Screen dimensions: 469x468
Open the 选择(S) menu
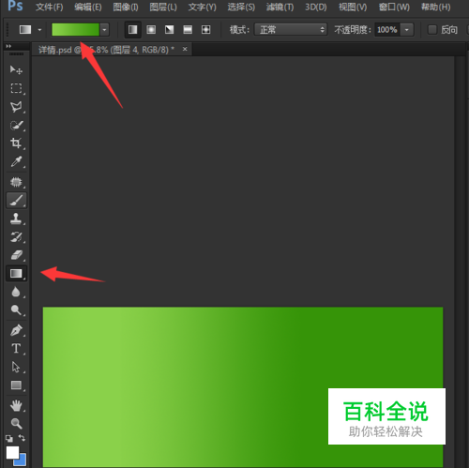coord(241,7)
